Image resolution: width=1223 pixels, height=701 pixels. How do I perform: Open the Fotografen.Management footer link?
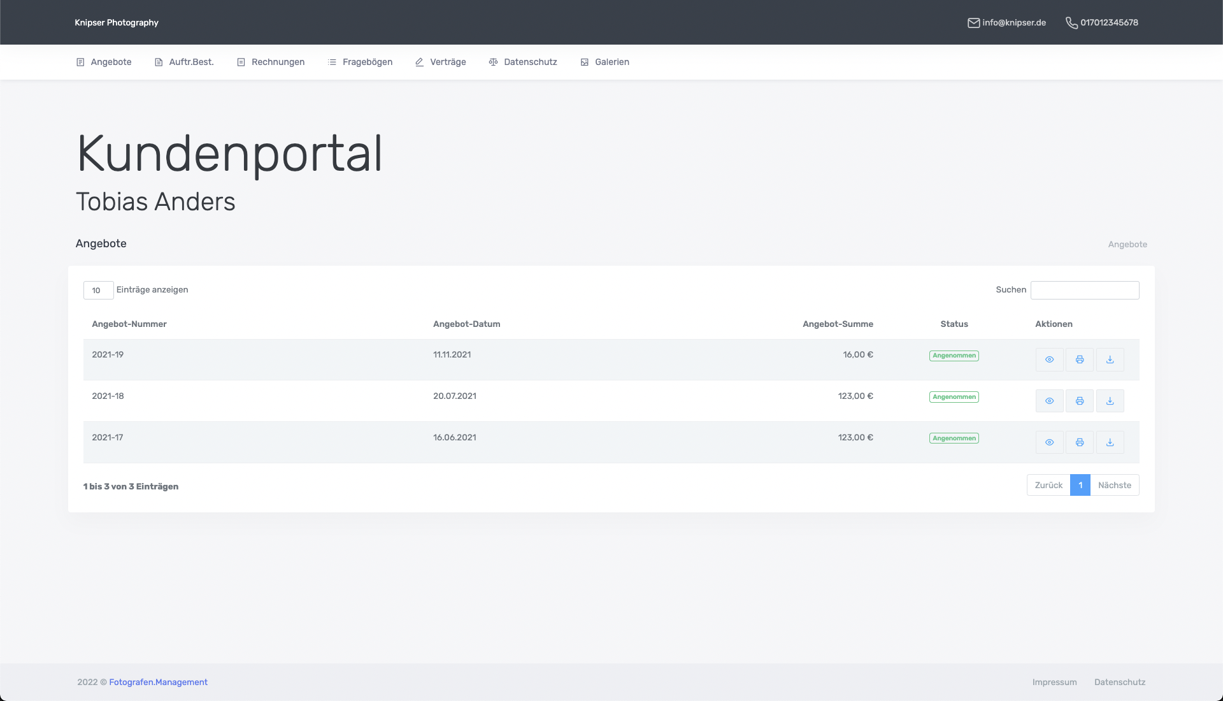[x=158, y=682]
